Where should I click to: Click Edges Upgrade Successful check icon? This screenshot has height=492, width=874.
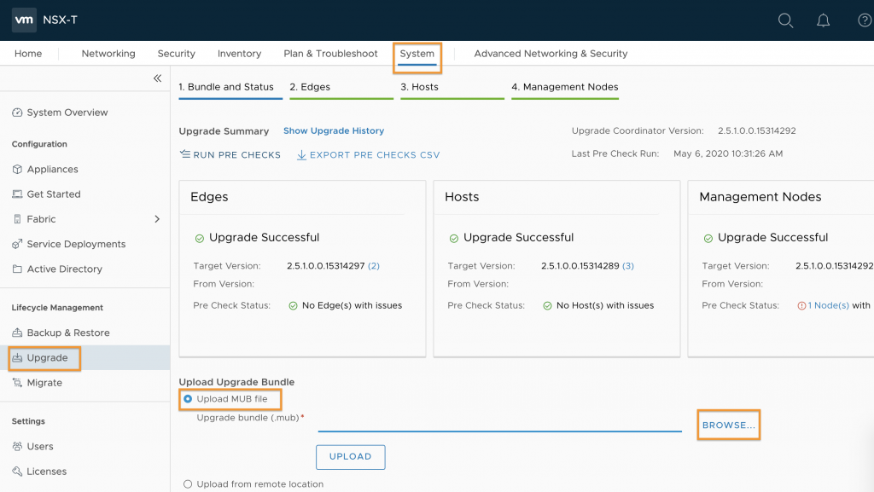[x=200, y=238]
